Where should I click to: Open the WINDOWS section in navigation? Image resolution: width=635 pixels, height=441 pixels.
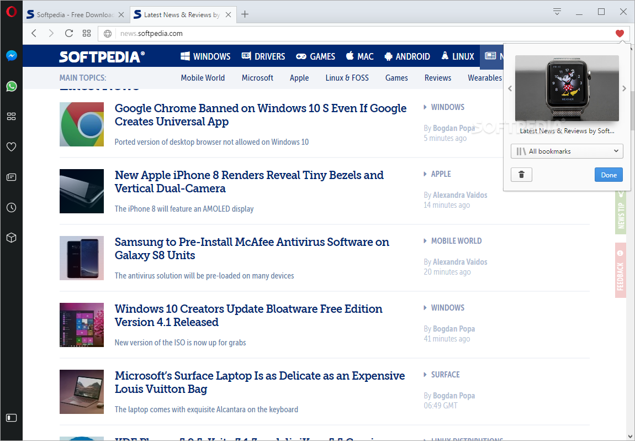click(205, 56)
